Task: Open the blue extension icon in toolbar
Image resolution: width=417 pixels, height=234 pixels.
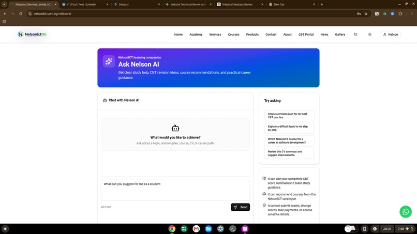Action: (392, 13)
